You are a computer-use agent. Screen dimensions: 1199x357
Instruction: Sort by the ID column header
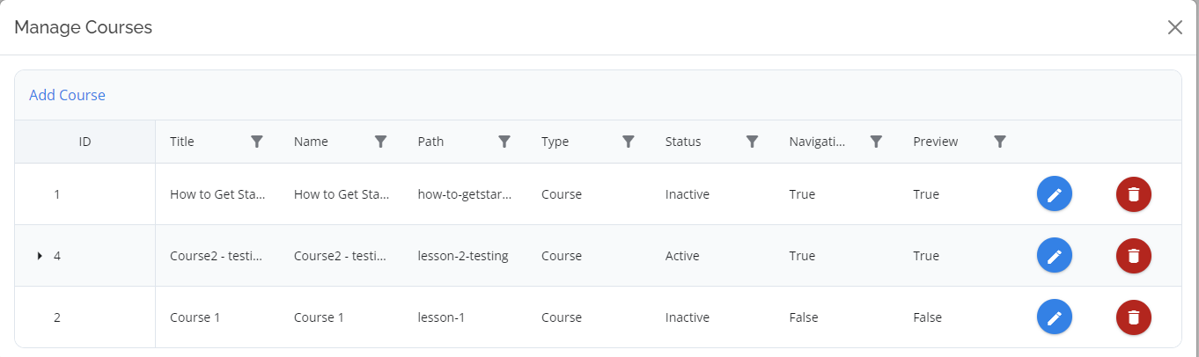(85, 142)
